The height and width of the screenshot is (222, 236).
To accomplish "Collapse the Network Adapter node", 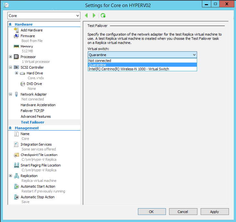I will click(x=10, y=94).
